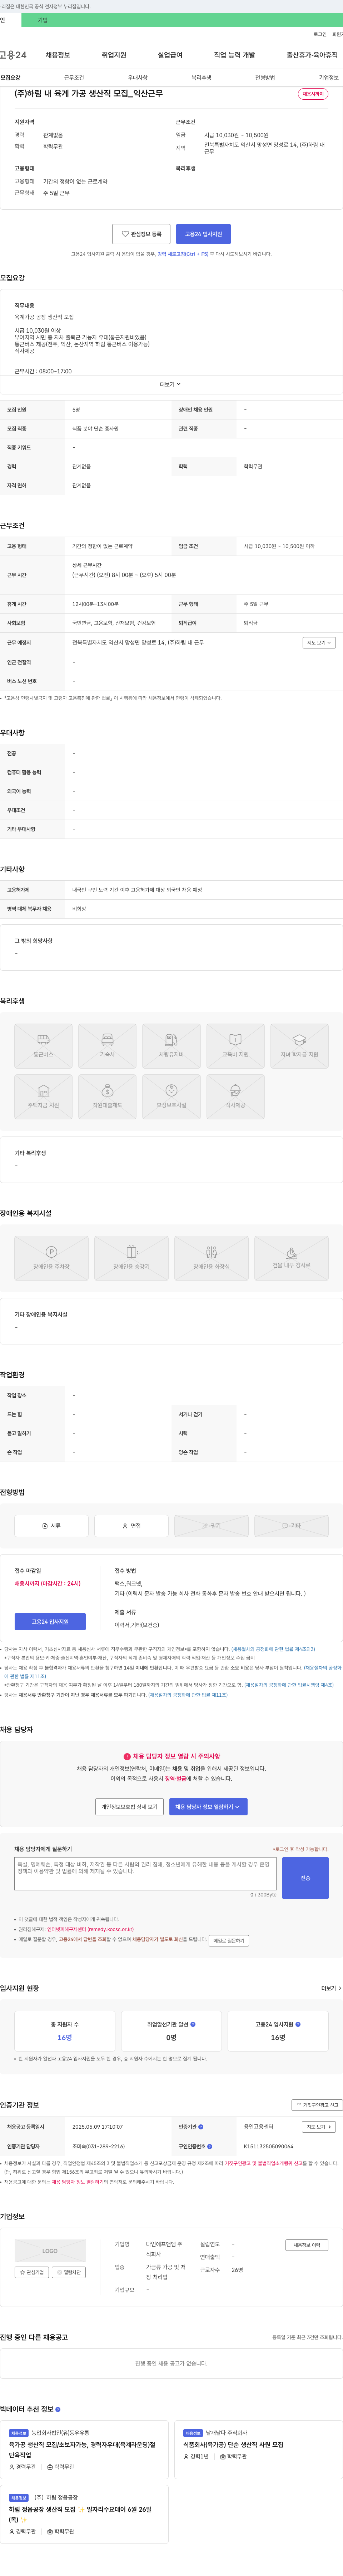Viewport: 343px width, 2576px height.
Task: Click the 장애인용 승강기 icon
Action: click(x=131, y=1258)
